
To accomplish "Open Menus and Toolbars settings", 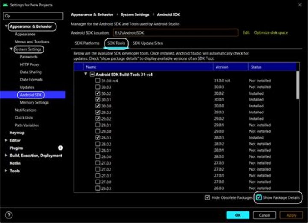I will click(32, 42).
